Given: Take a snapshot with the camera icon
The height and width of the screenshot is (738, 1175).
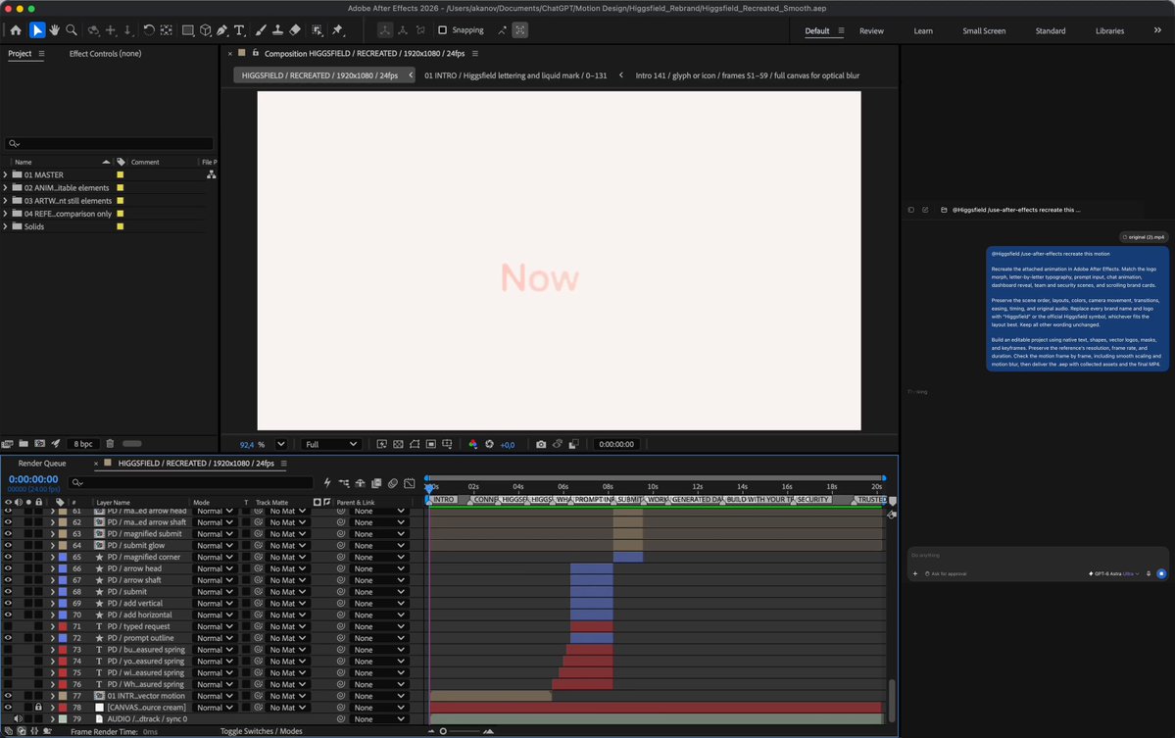Looking at the screenshot, I should 541,444.
